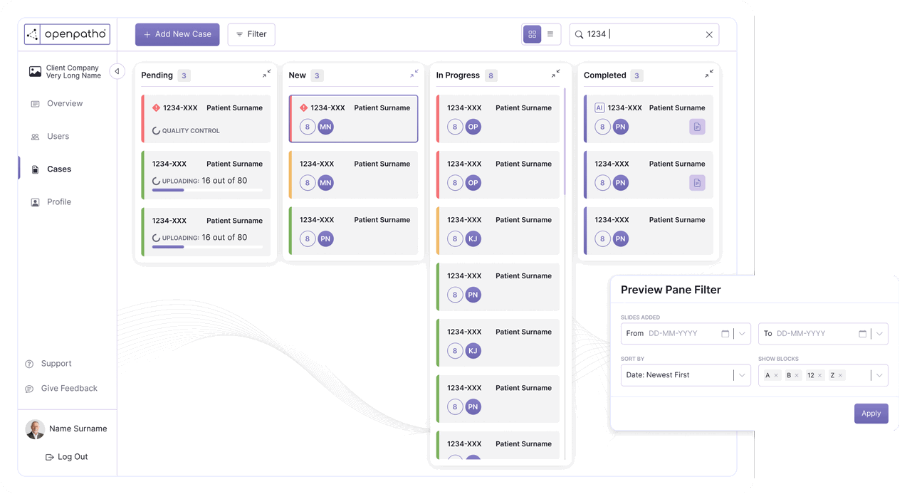Open the calendar icon in the From date field

(x=725, y=333)
